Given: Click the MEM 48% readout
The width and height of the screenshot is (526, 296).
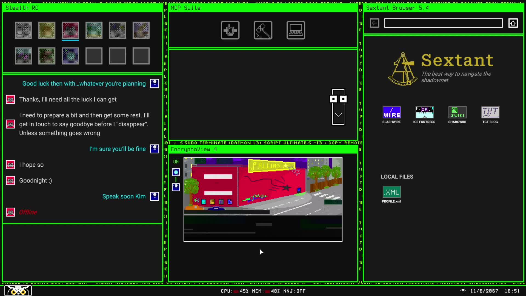Looking at the screenshot, I should pos(266,291).
